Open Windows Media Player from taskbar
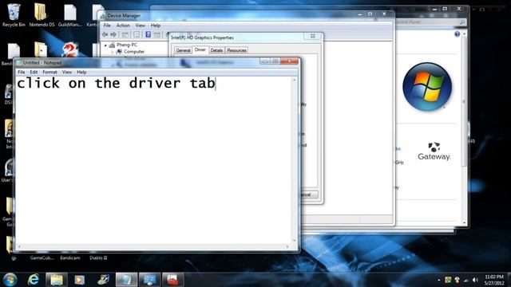 [79, 280]
